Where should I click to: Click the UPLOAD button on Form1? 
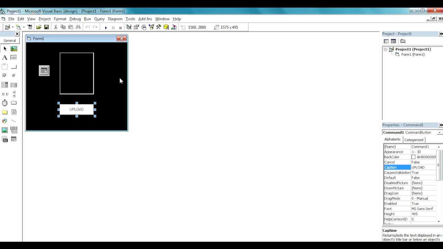point(76,109)
